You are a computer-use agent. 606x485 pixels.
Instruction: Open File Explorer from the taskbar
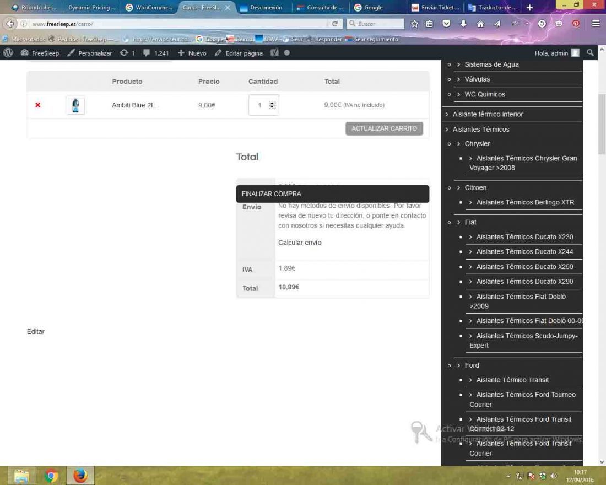[21, 476]
